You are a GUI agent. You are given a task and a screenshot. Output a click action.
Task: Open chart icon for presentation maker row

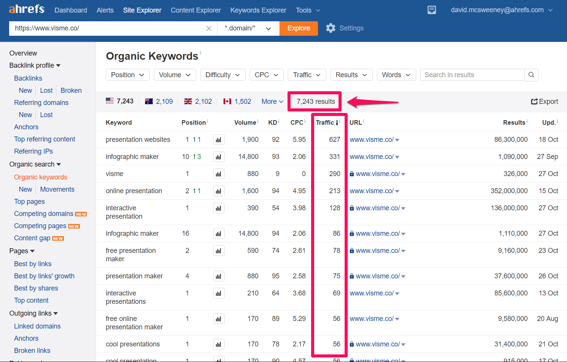pos(219,276)
